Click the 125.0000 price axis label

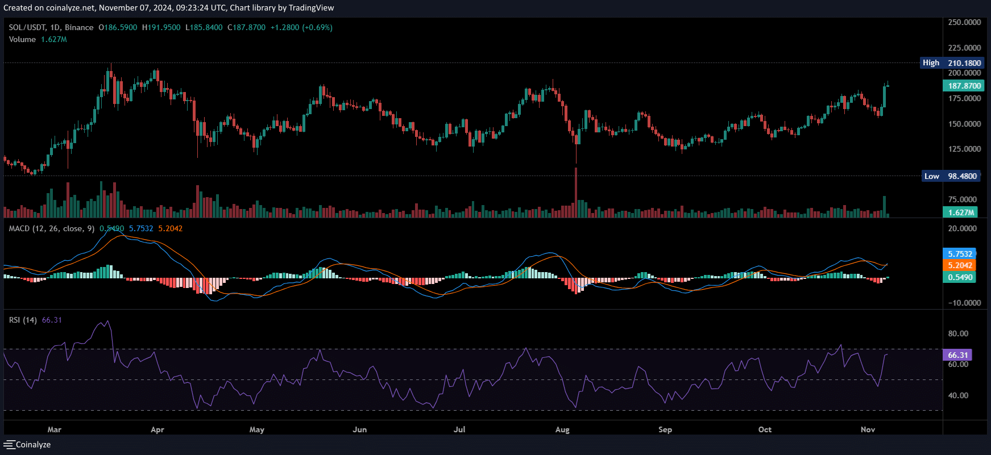(964, 149)
